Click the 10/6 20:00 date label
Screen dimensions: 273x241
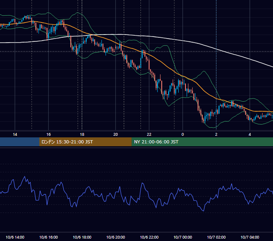[116, 237]
